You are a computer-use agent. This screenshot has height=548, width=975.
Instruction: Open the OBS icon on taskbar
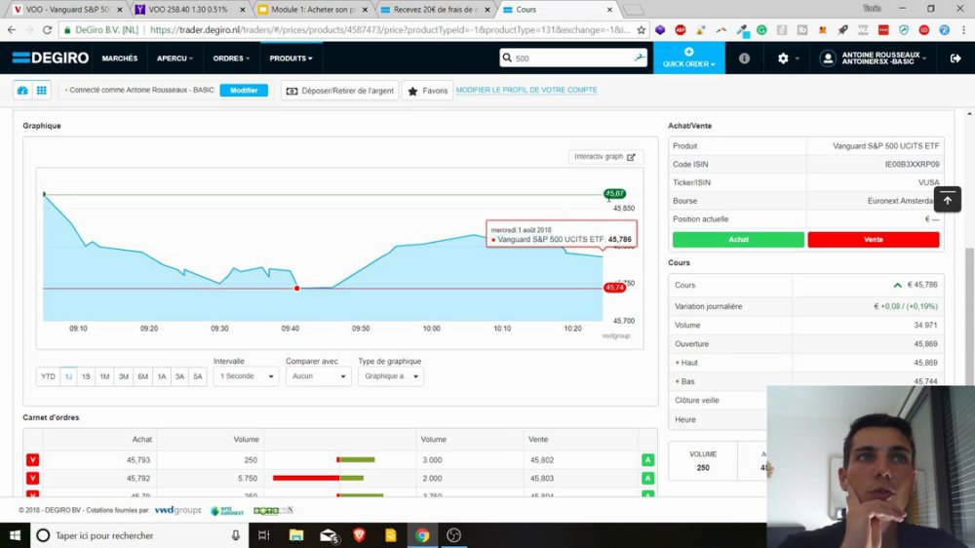454,535
